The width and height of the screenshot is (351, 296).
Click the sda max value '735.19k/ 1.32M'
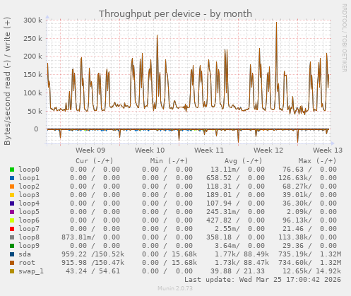(310, 254)
